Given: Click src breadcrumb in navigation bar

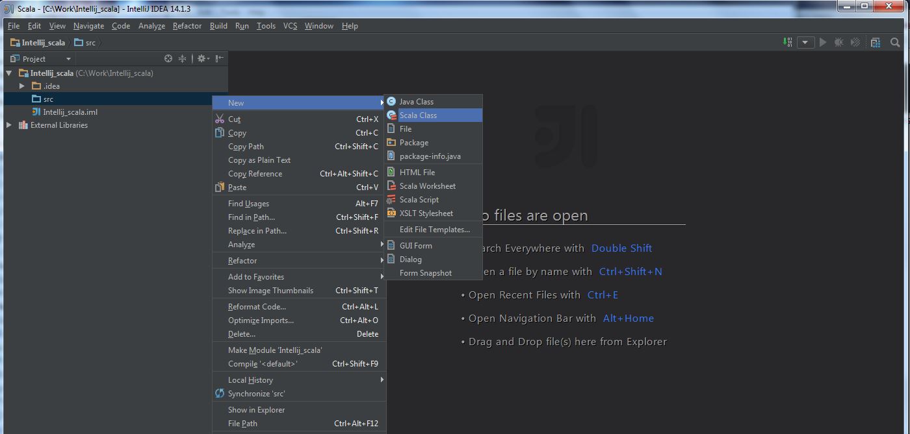Looking at the screenshot, I should [x=85, y=42].
